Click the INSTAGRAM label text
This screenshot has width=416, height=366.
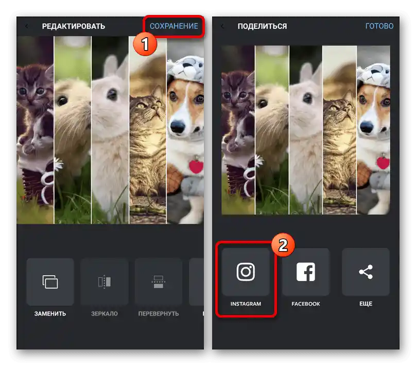[x=246, y=304]
